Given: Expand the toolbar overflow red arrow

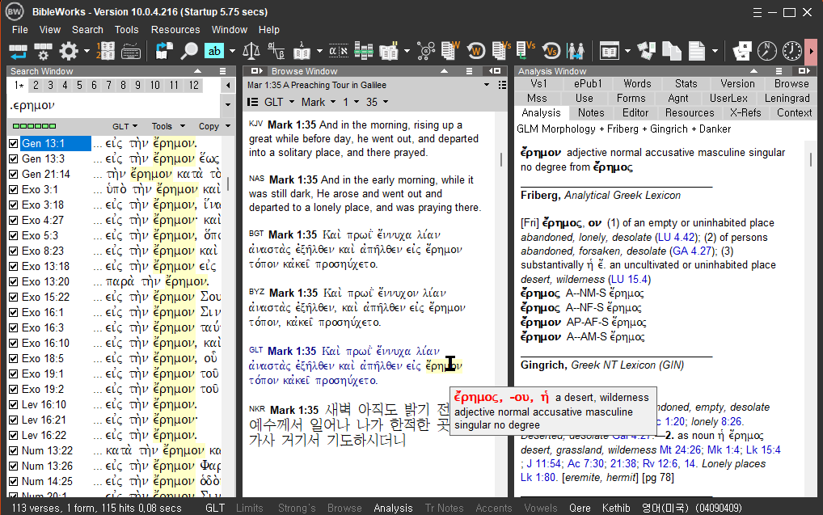Looking at the screenshot, I should coord(812,51).
